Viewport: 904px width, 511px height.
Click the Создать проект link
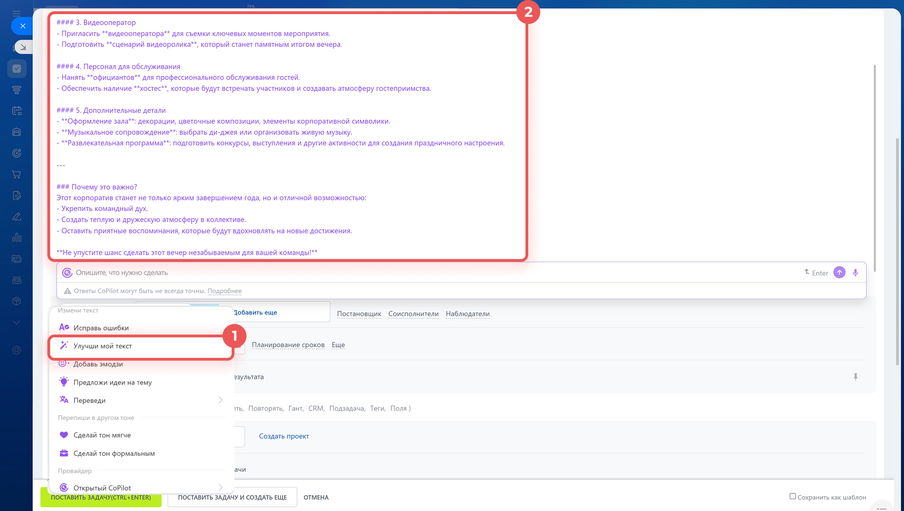point(284,436)
